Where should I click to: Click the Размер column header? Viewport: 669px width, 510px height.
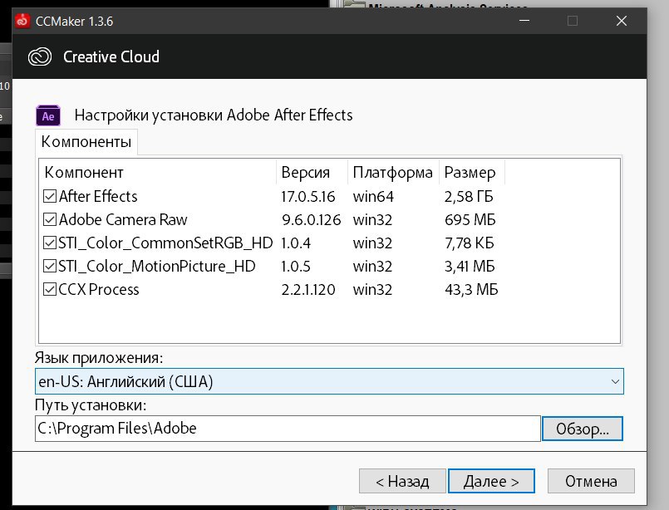click(x=472, y=172)
